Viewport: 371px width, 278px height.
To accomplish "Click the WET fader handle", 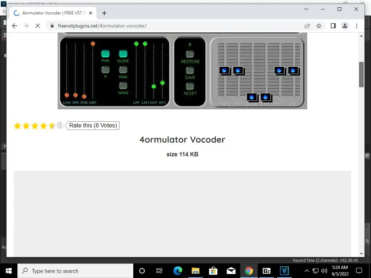I will (x=279, y=71).
